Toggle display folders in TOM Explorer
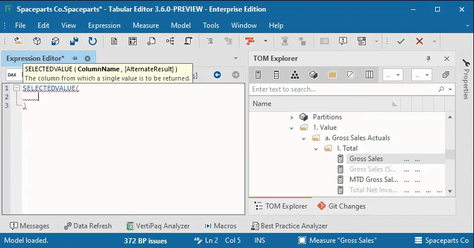The width and height of the screenshot is (474, 248). pos(332,75)
